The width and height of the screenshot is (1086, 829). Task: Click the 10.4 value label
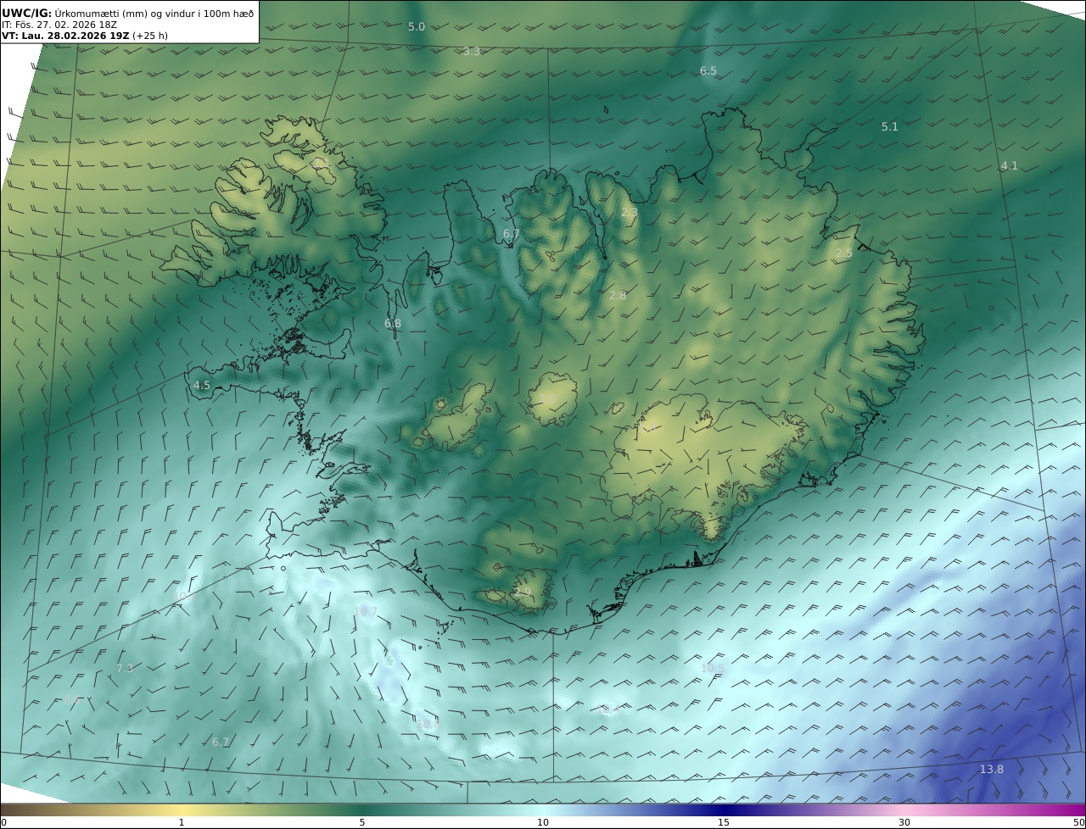tap(608, 710)
